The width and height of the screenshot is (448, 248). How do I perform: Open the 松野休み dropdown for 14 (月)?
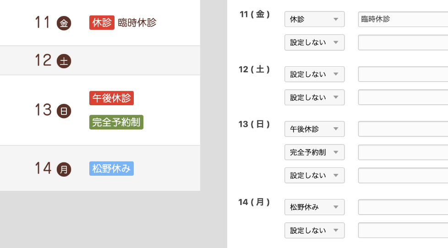tap(314, 207)
